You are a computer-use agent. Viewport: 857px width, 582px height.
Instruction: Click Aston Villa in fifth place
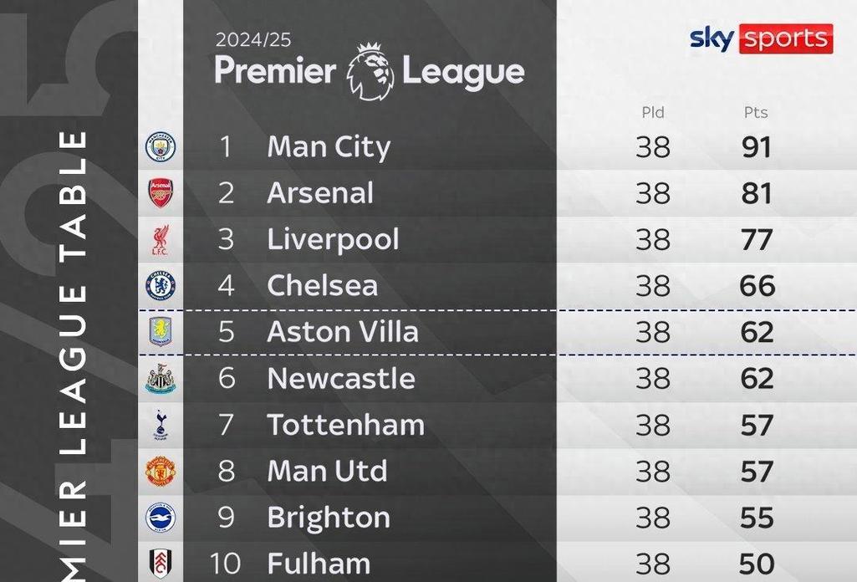click(x=343, y=332)
